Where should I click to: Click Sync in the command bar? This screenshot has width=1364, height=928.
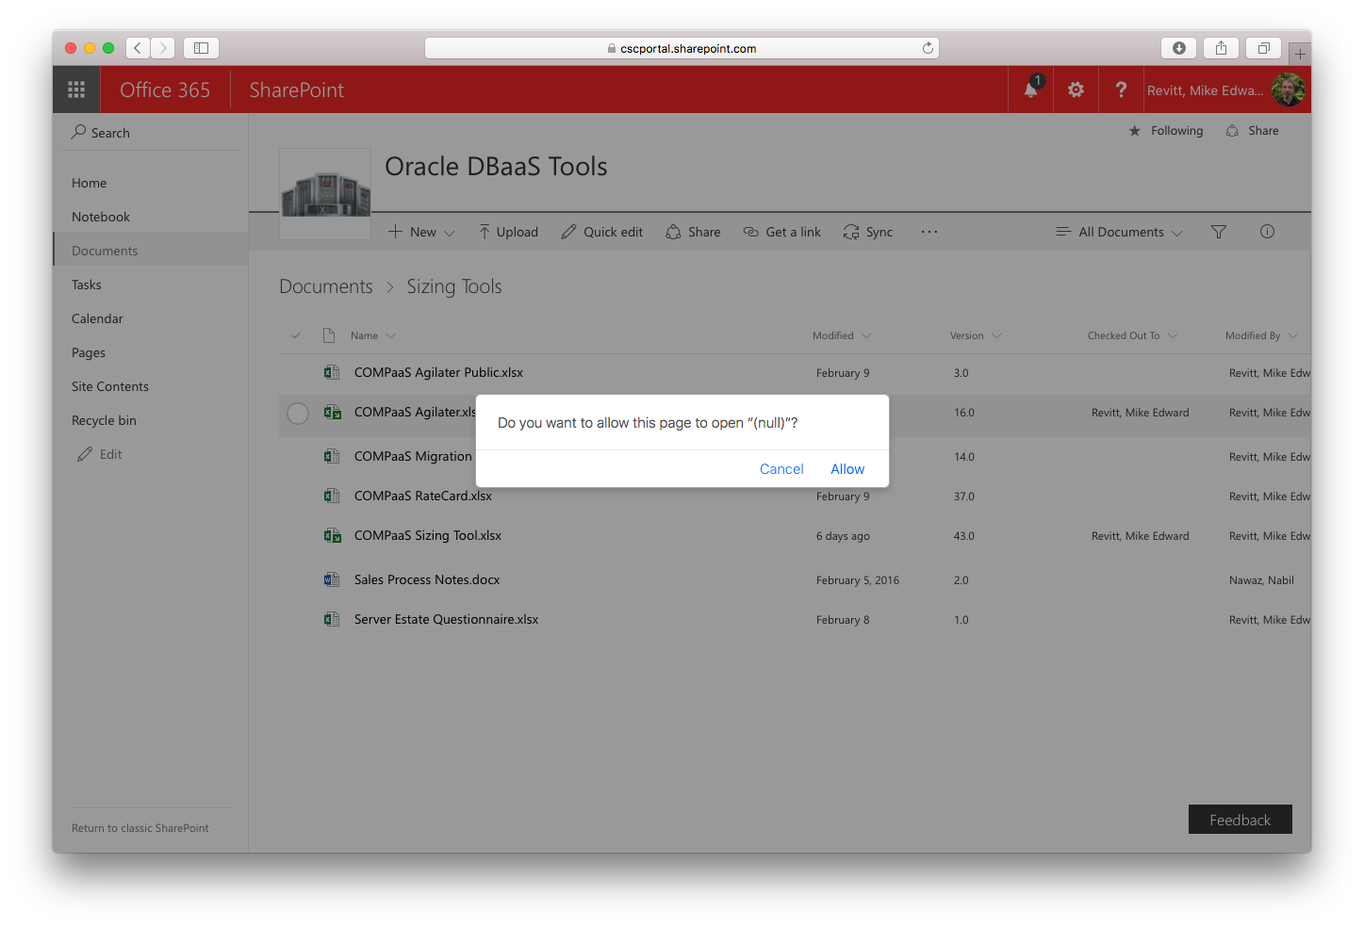(x=868, y=232)
